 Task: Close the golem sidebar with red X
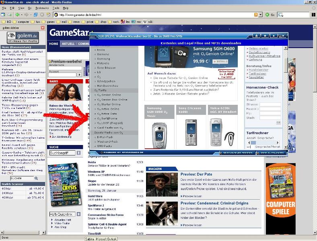[x=43, y=28]
